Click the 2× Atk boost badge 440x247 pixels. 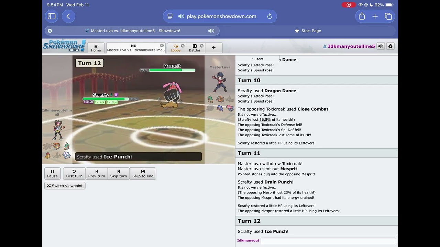[100, 102]
